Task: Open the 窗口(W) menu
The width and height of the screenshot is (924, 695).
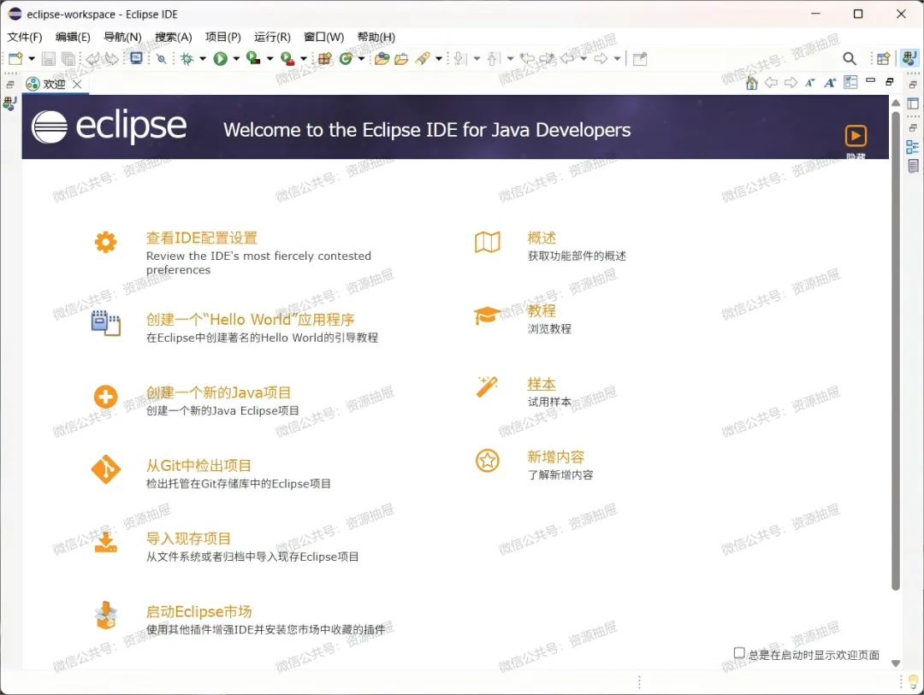Action: point(323,37)
